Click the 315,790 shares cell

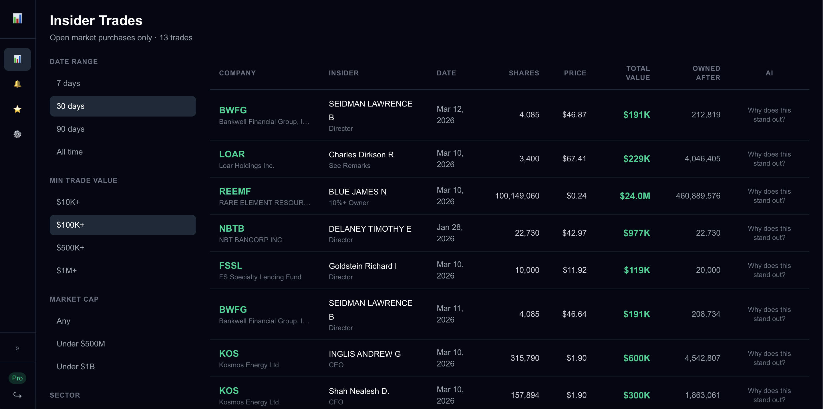click(525, 358)
